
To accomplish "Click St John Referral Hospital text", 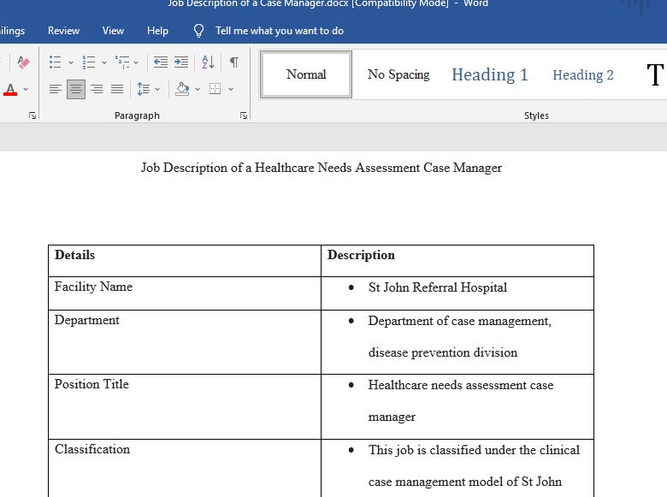I will pyautogui.click(x=438, y=287).
